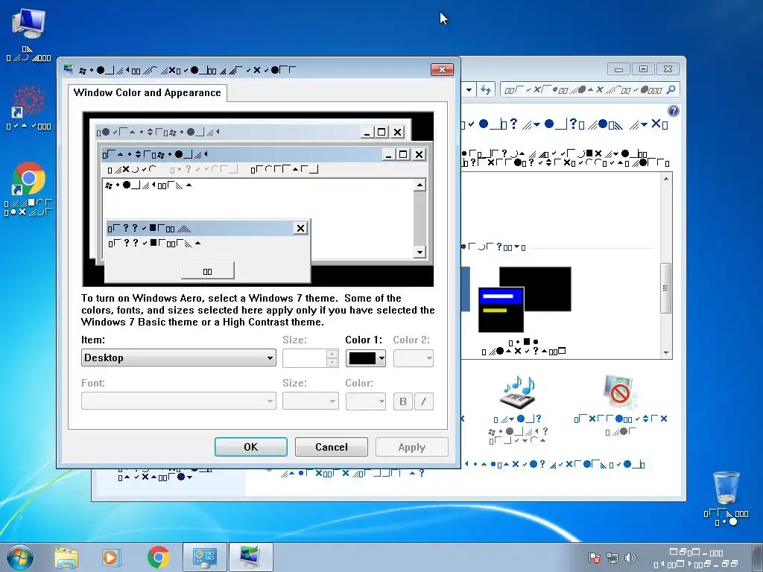Click the dialog title bar monitor icon
Image resolution: width=763 pixels, height=572 pixels.
pos(68,69)
